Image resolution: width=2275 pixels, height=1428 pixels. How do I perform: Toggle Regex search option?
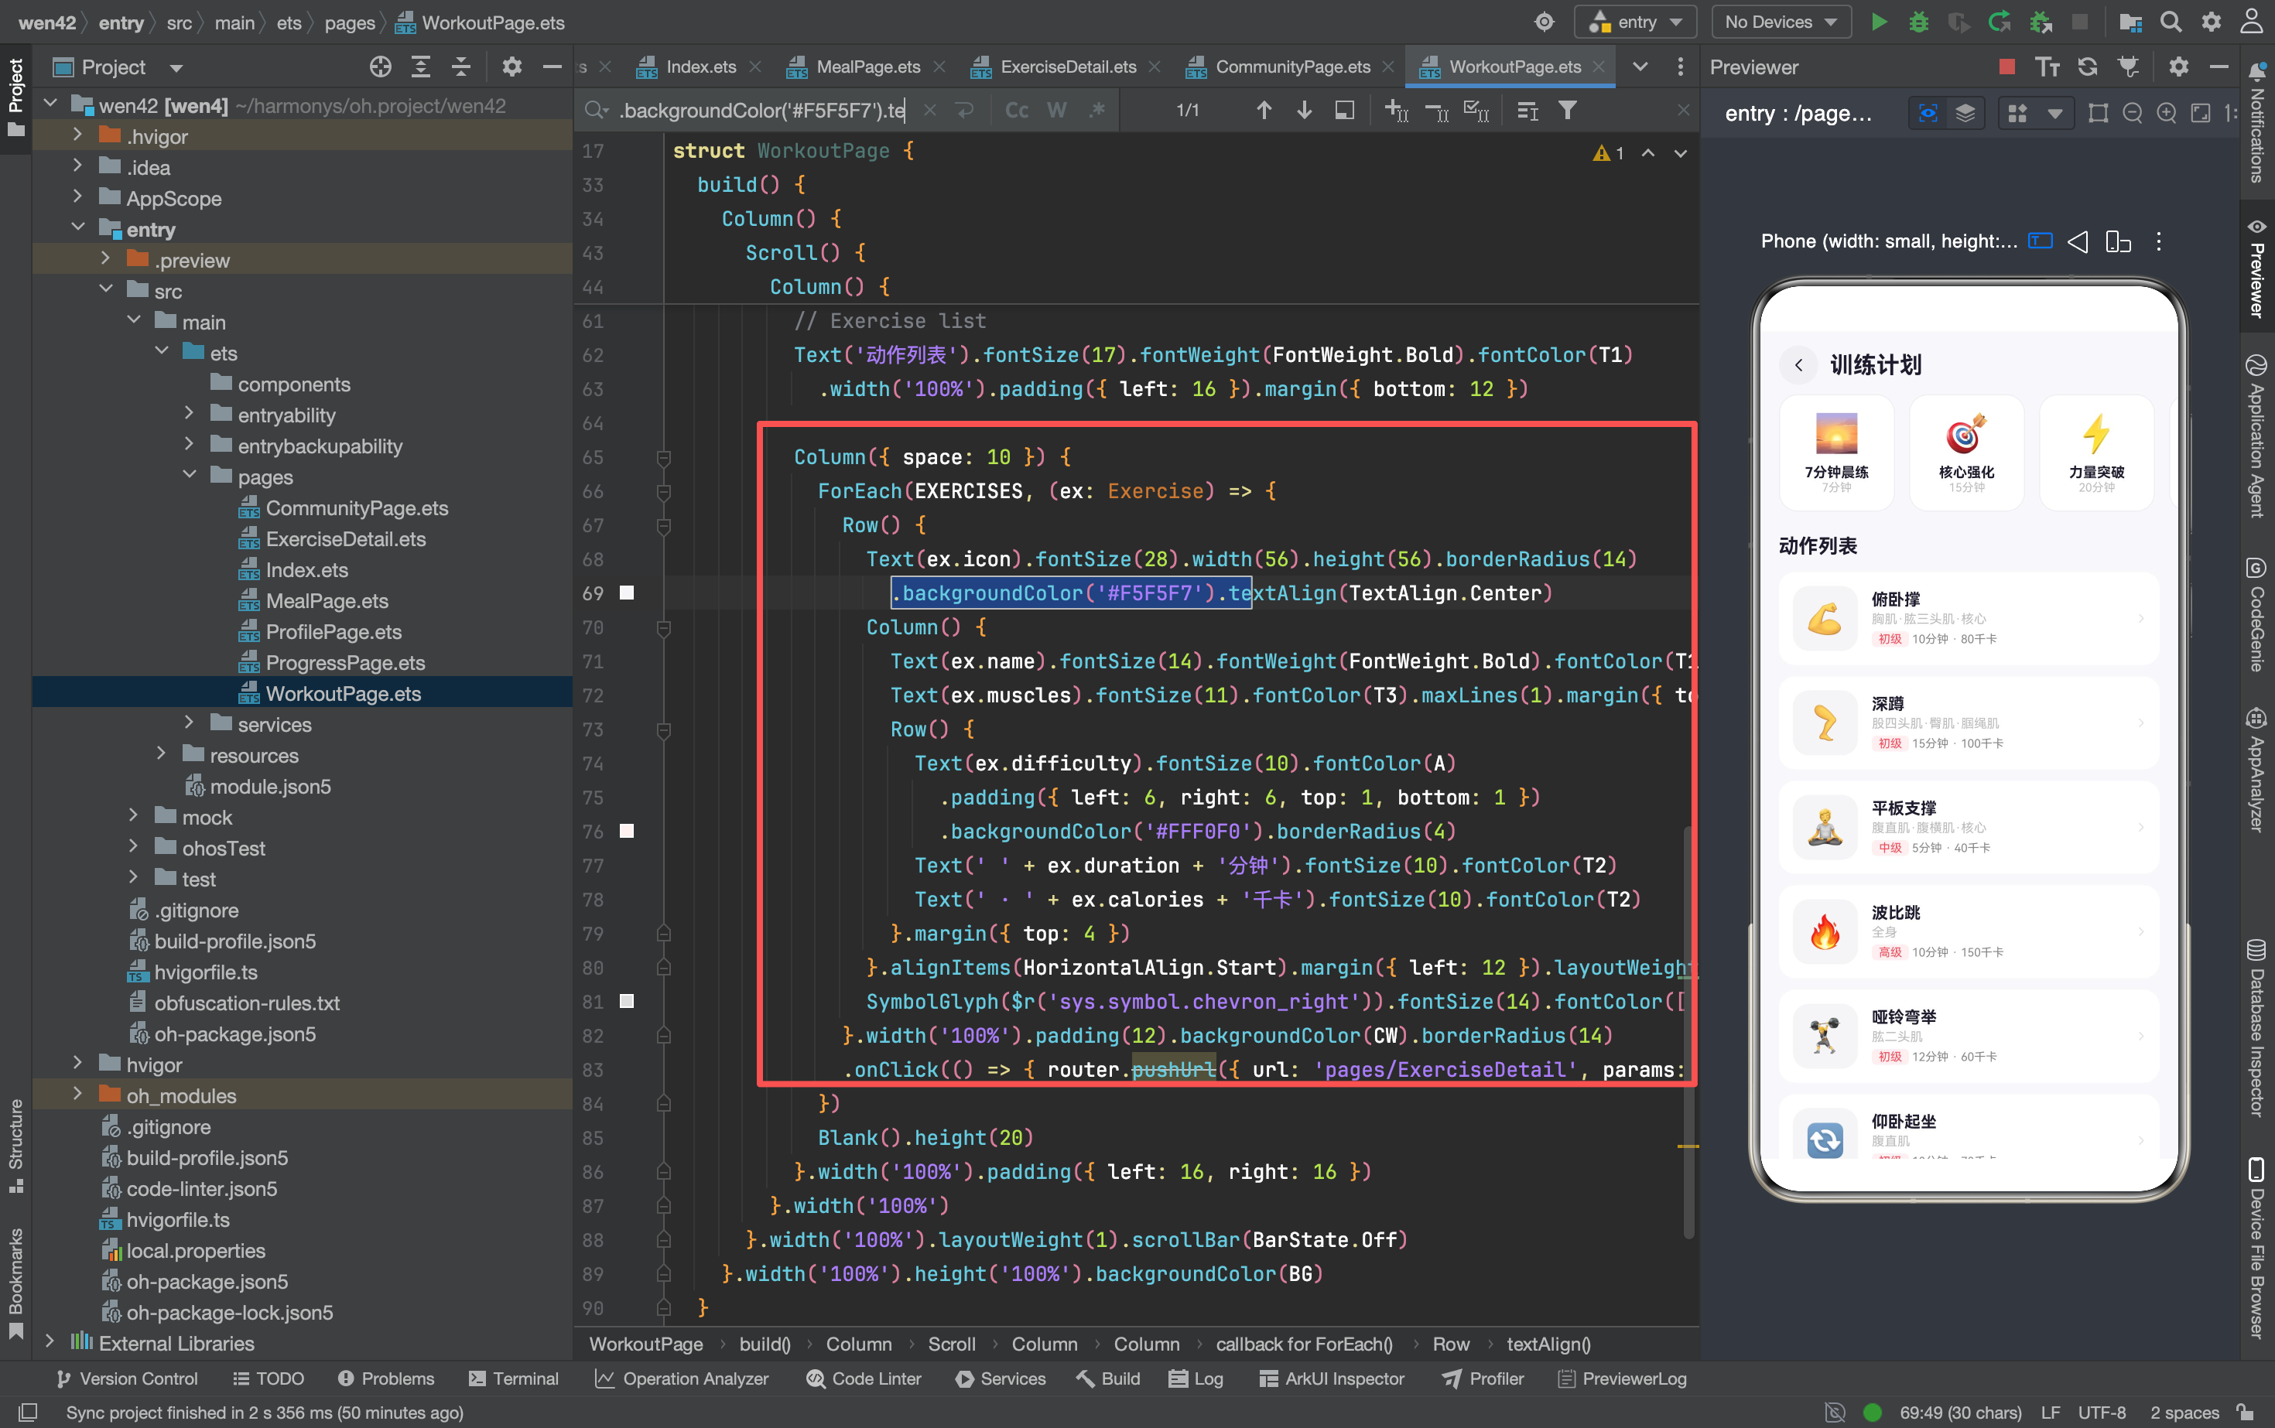1096,111
